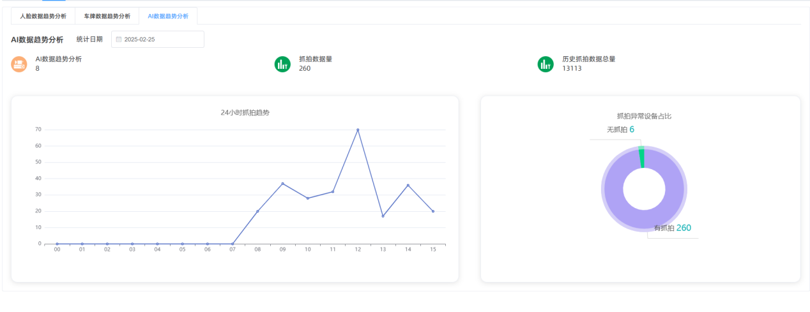Click the line chart point at hour 08
Viewport: 810px width, 312px height.
257,211
